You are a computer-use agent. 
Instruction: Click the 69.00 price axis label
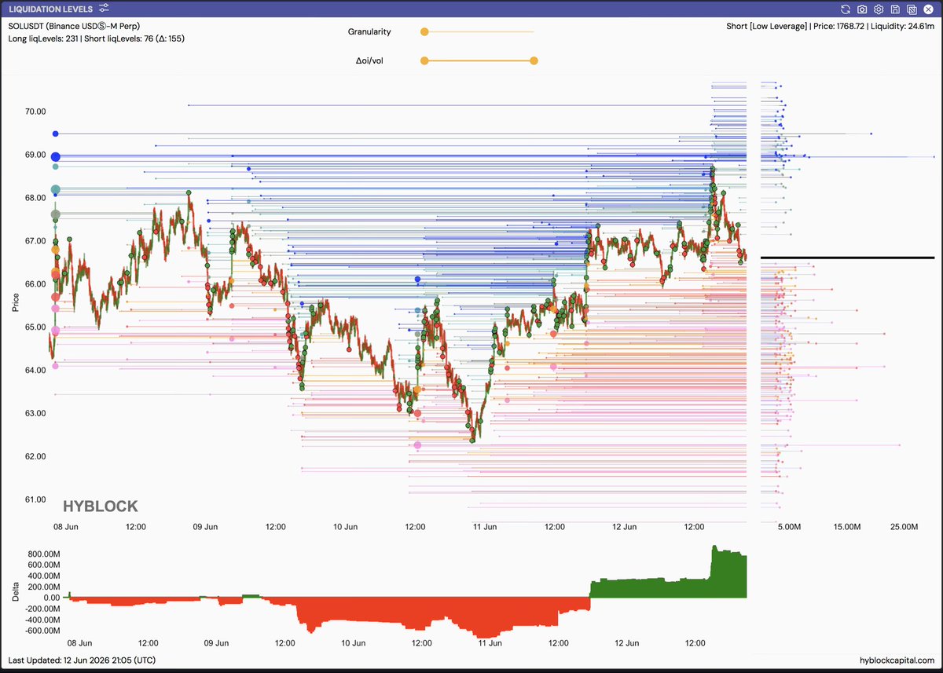[x=35, y=155]
